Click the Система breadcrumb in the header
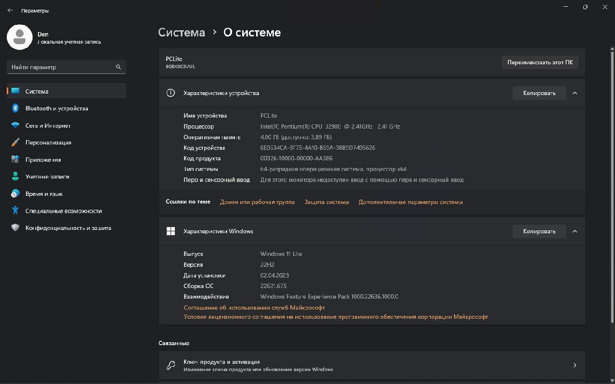This screenshot has width=615, height=384. click(182, 33)
